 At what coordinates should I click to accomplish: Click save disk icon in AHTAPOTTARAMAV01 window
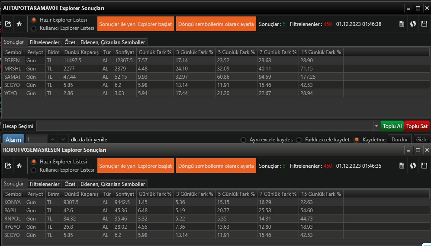424,24
